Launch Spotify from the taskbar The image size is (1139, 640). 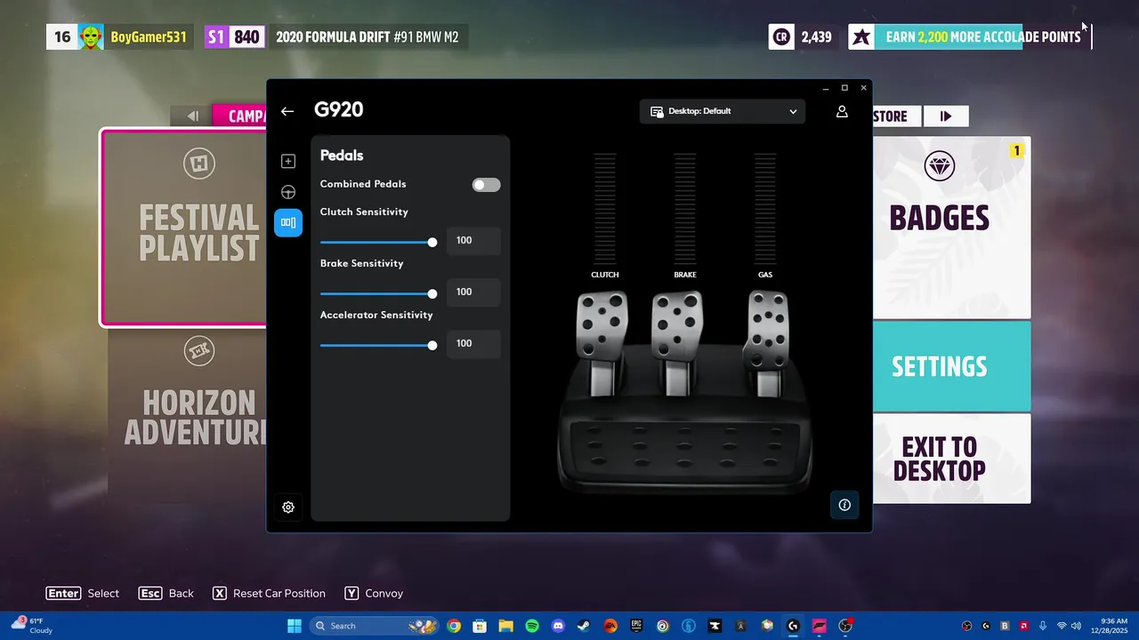[532, 626]
